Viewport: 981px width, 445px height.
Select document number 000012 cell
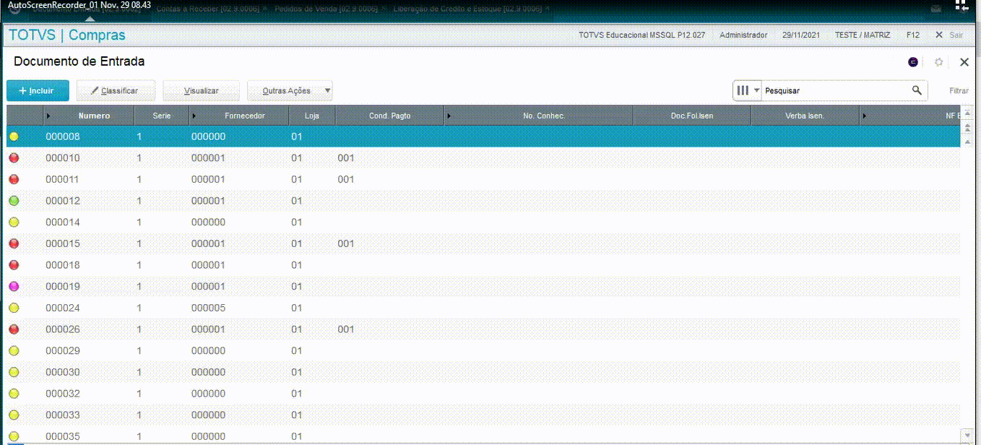[63, 201]
